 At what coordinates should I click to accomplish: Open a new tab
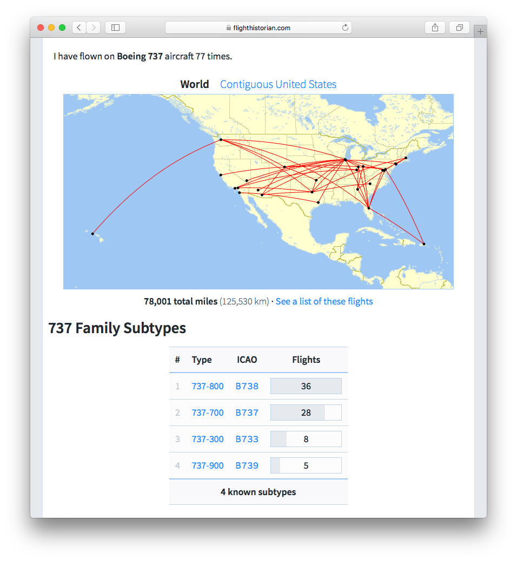click(480, 31)
